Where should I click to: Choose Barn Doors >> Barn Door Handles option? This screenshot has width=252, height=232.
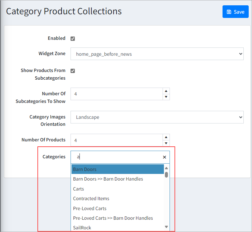[108, 179]
